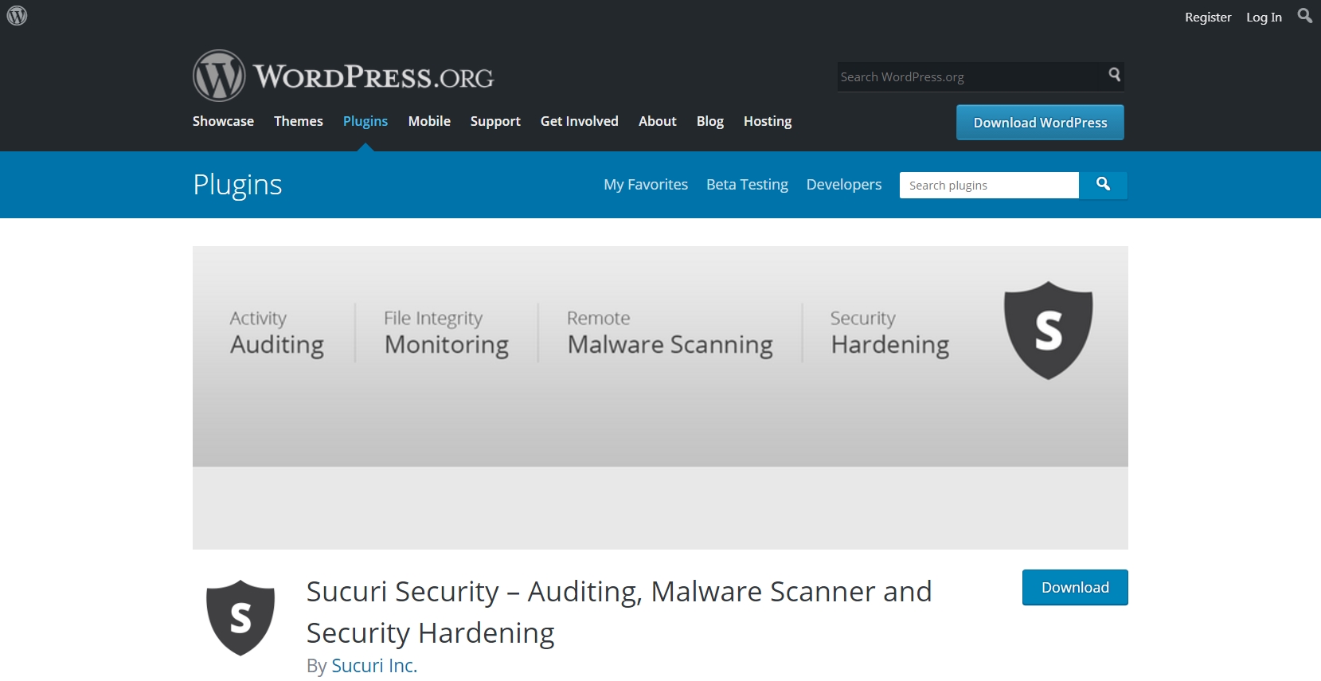Select the Plugins navigation tab
This screenshot has height=681, width=1321.
[365, 121]
